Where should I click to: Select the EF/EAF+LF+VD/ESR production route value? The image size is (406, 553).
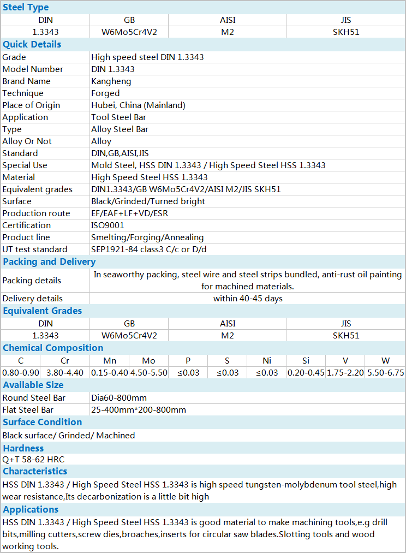point(130,213)
